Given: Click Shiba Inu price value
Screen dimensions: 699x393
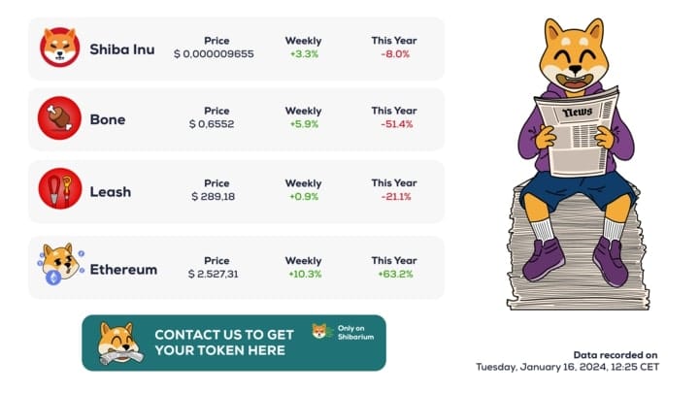Looking at the screenshot, I should [214, 54].
